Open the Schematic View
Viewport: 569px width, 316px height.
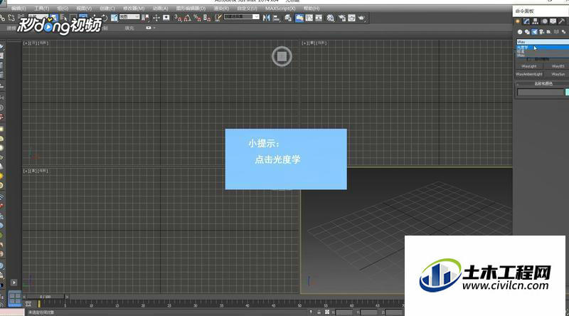(319, 17)
